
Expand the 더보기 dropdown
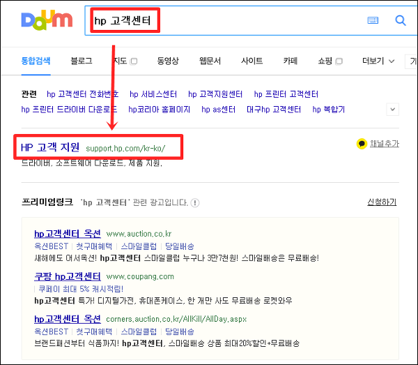[x=378, y=61]
